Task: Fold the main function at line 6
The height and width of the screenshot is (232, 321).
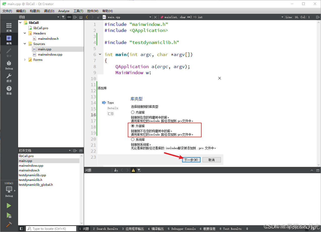Action: click(x=100, y=54)
